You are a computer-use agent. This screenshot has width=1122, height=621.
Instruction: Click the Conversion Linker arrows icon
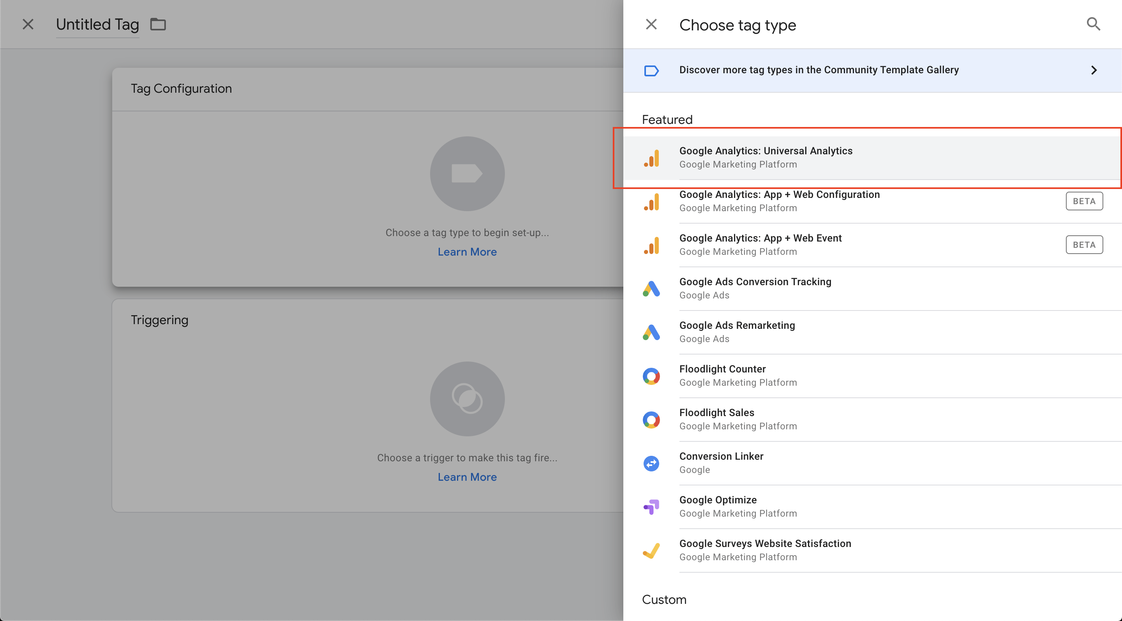tap(651, 463)
